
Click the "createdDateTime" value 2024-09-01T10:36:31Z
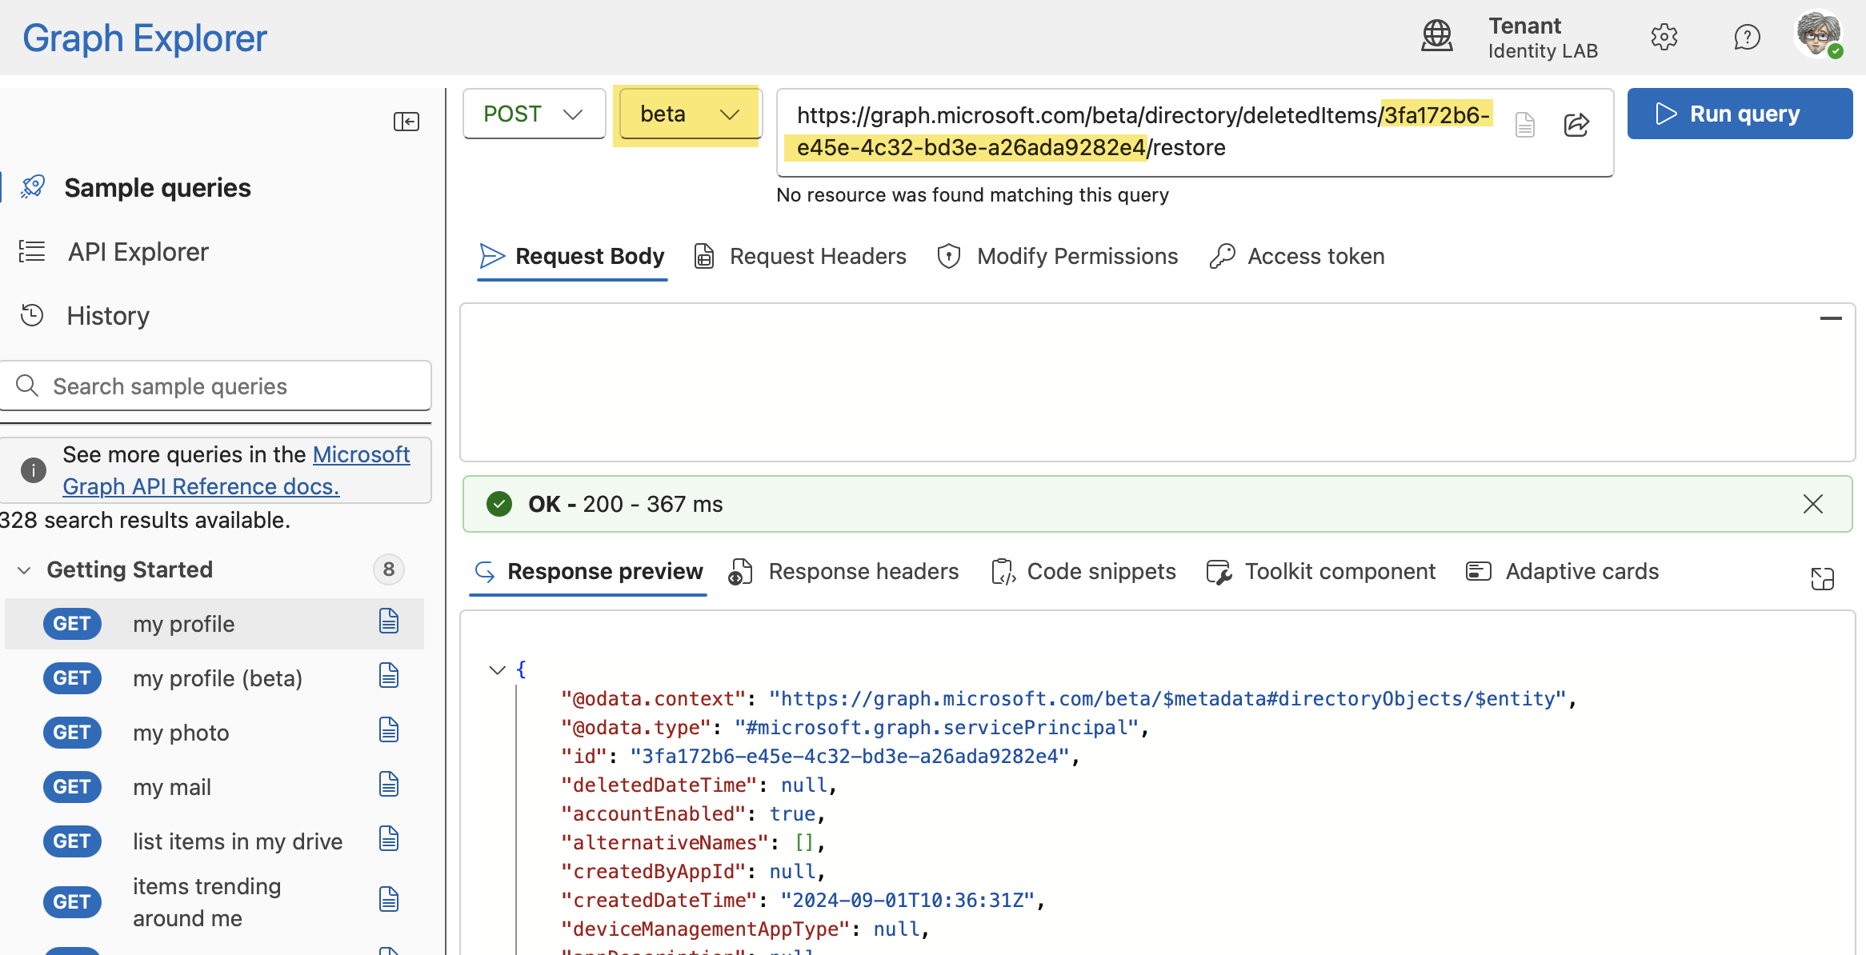[907, 900]
